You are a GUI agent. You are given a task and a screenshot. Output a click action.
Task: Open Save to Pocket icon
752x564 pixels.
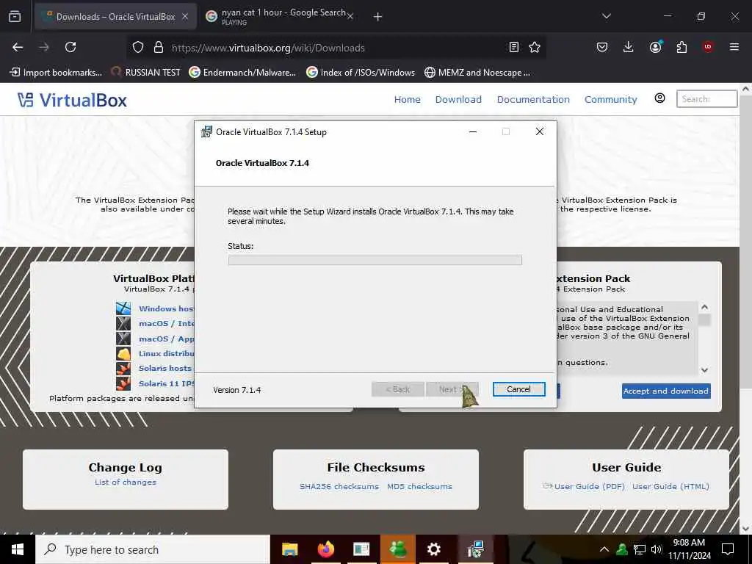coord(602,47)
